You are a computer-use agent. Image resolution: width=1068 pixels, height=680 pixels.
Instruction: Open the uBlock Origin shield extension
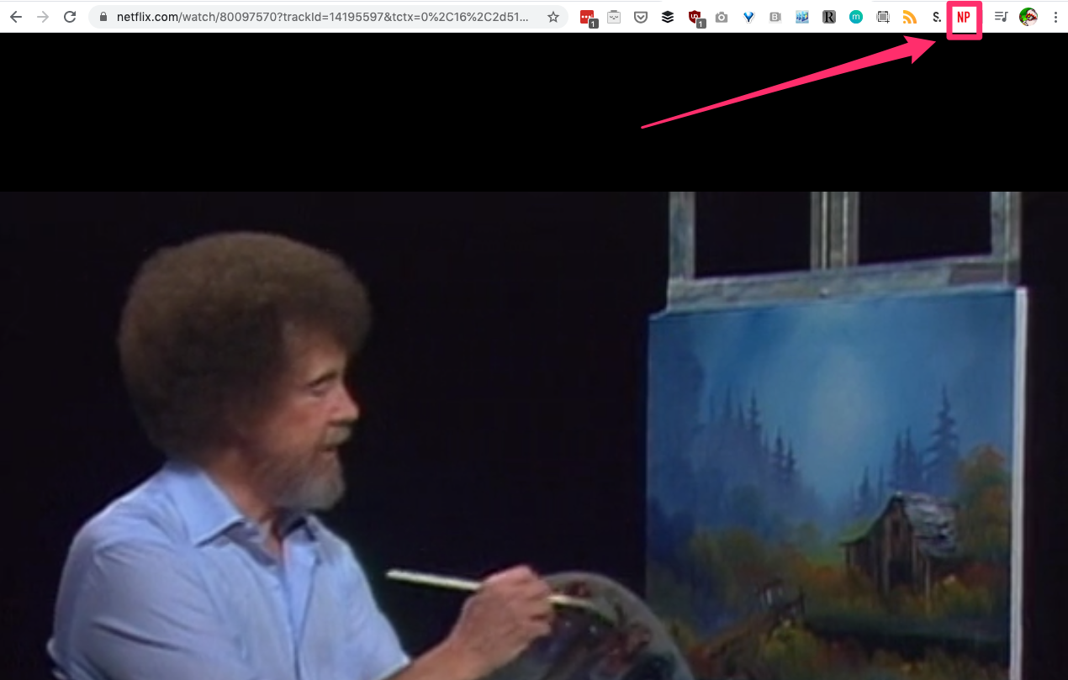click(695, 17)
